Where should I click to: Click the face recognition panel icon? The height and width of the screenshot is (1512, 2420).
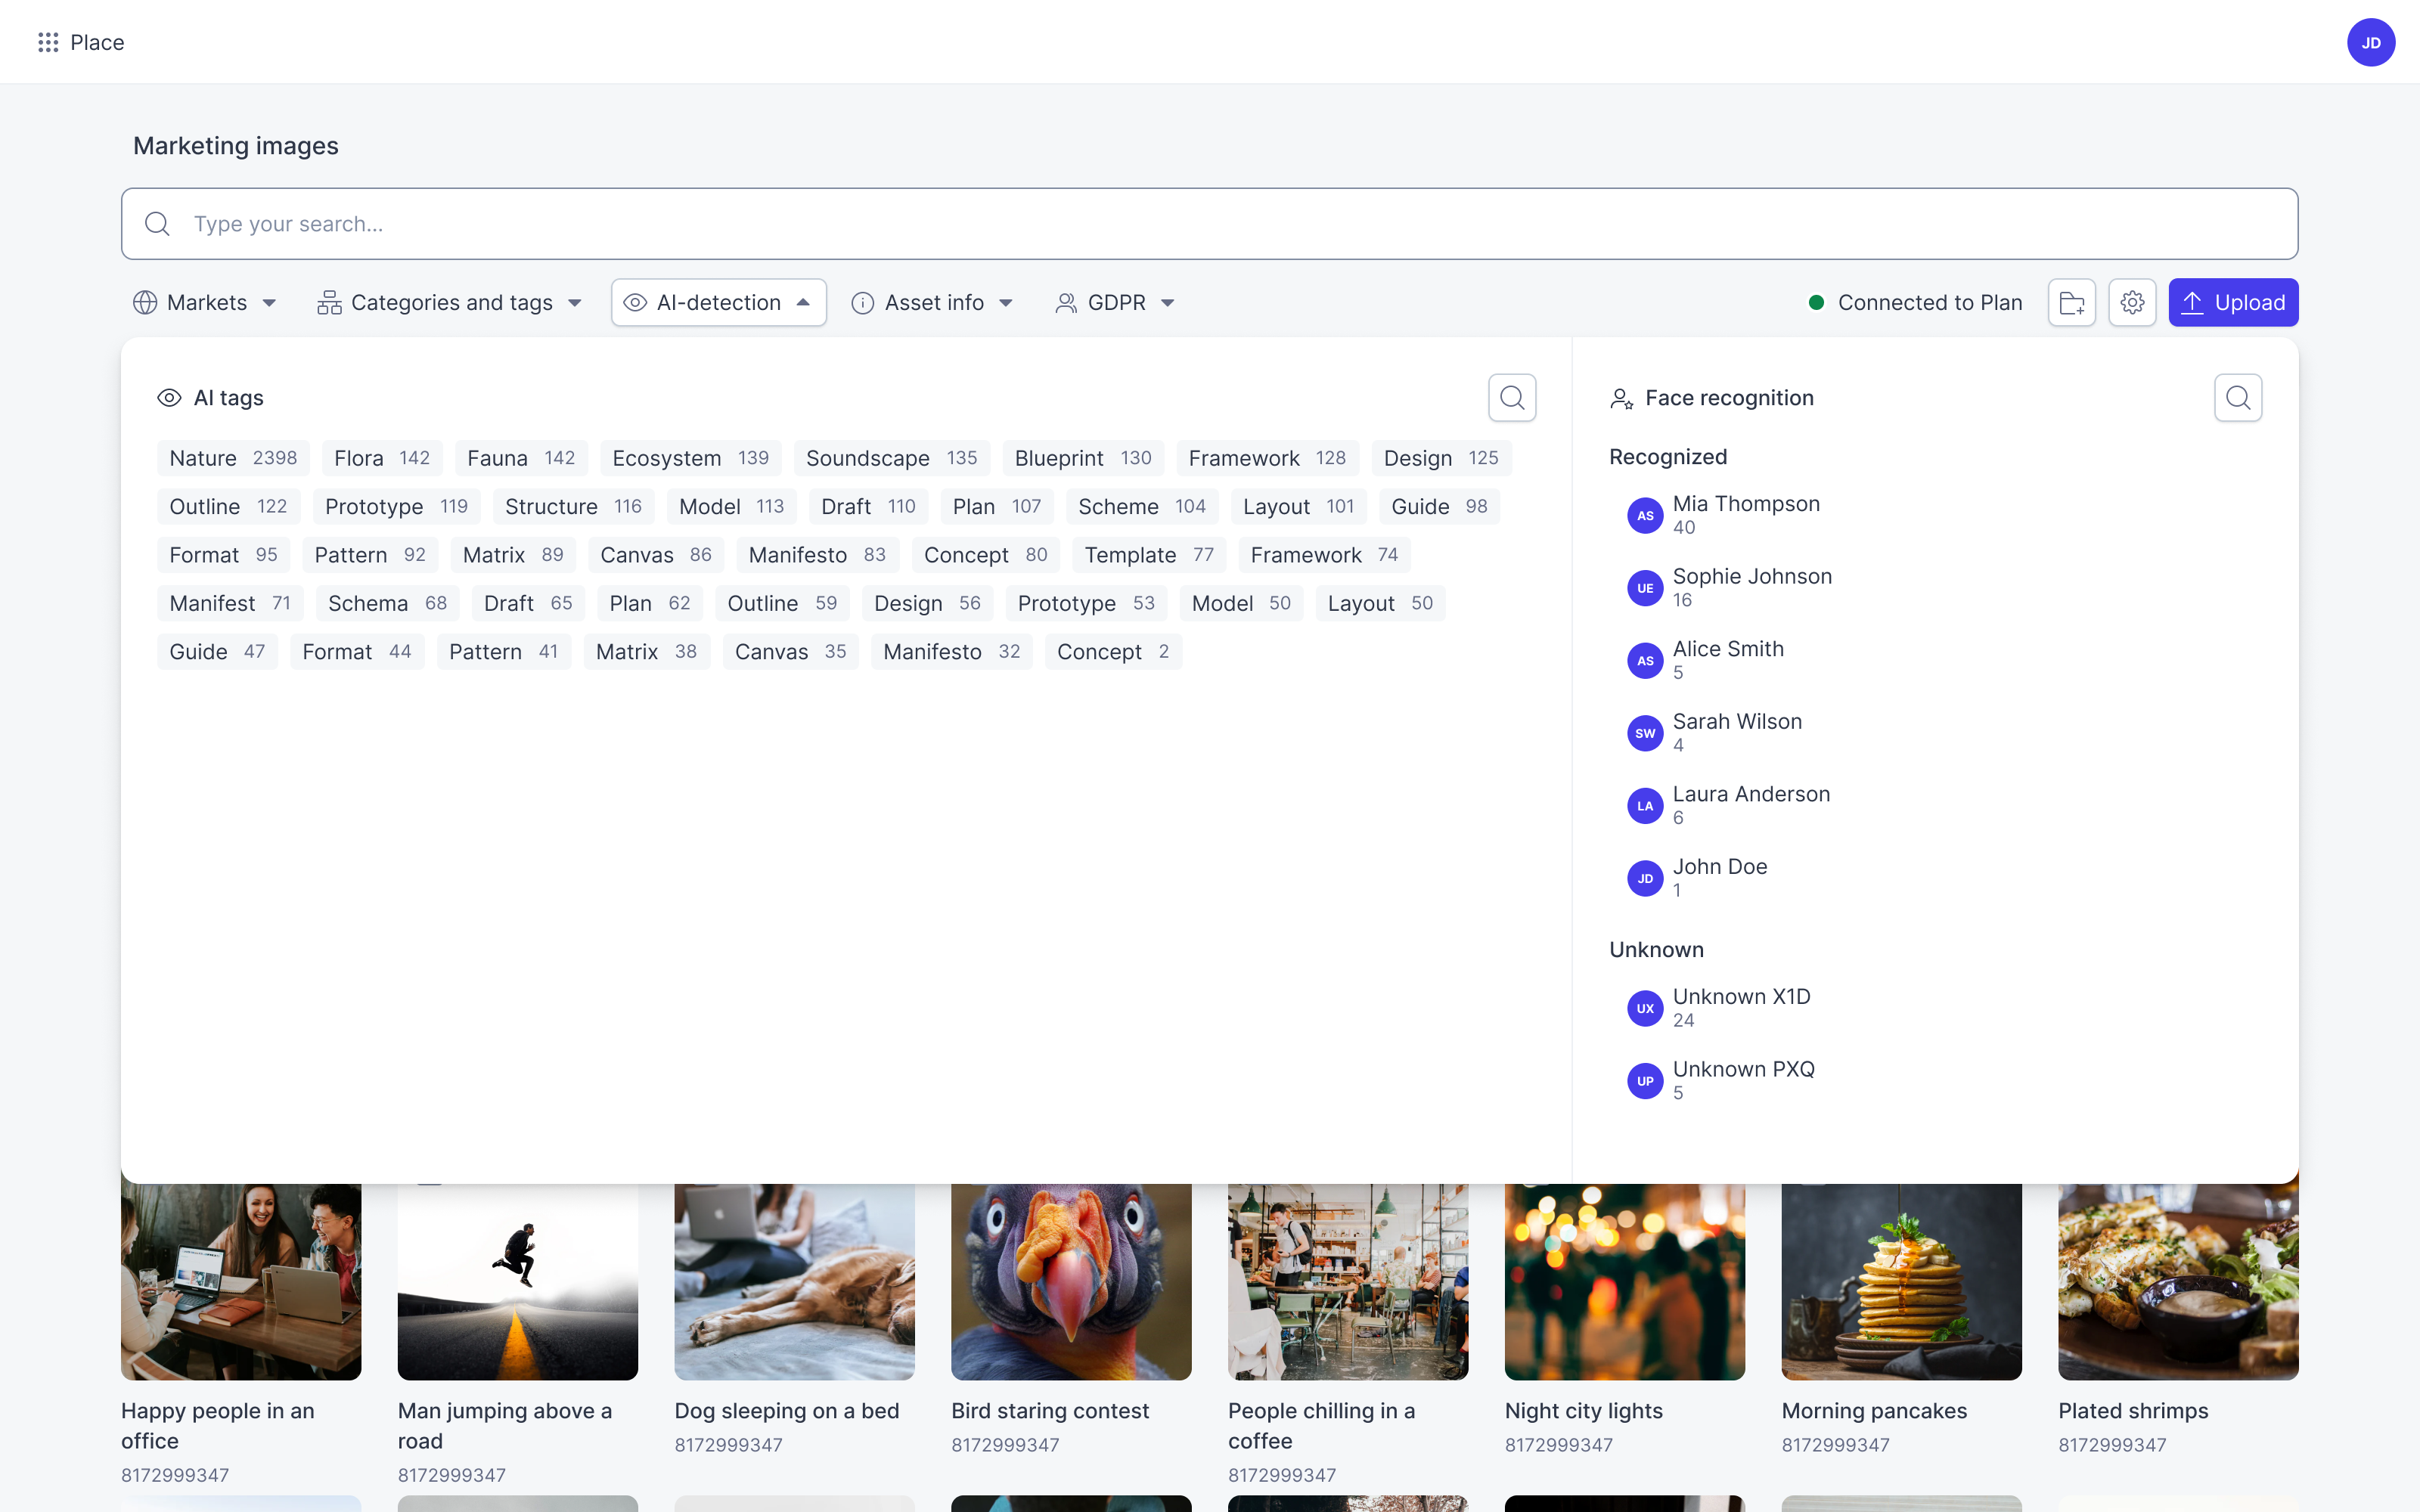click(1621, 397)
